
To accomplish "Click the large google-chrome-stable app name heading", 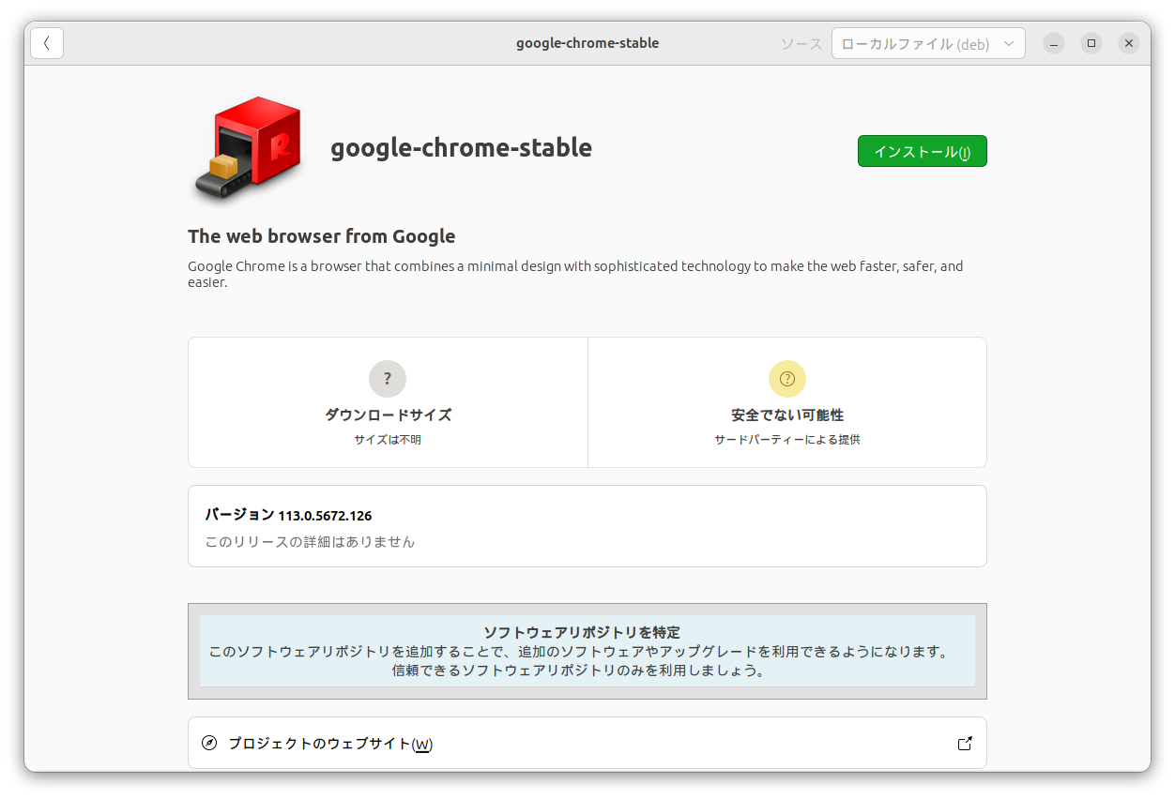I will coord(461,147).
